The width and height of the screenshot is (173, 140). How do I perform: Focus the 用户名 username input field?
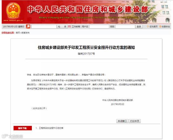tap(99, 27)
